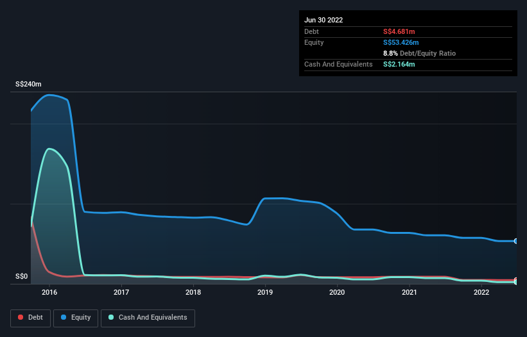Viewport: 527px width, 337px height.
Task: Click the Equity endpoint marker on the blue line
Action: tap(516, 241)
